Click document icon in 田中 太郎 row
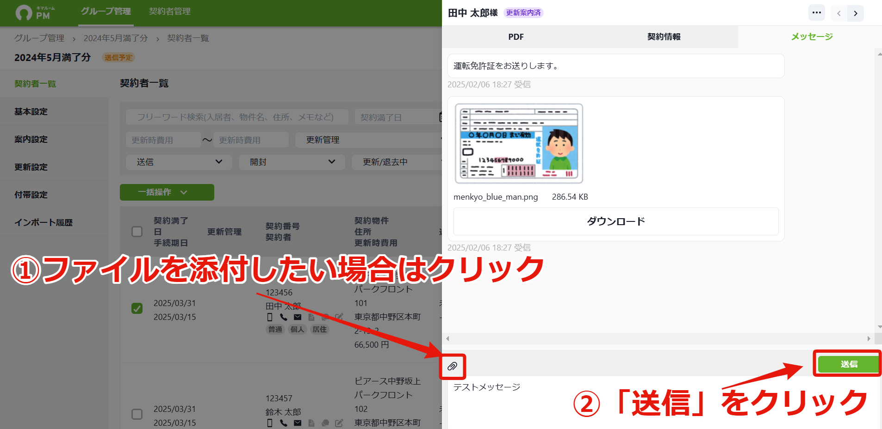 pyautogui.click(x=311, y=317)
